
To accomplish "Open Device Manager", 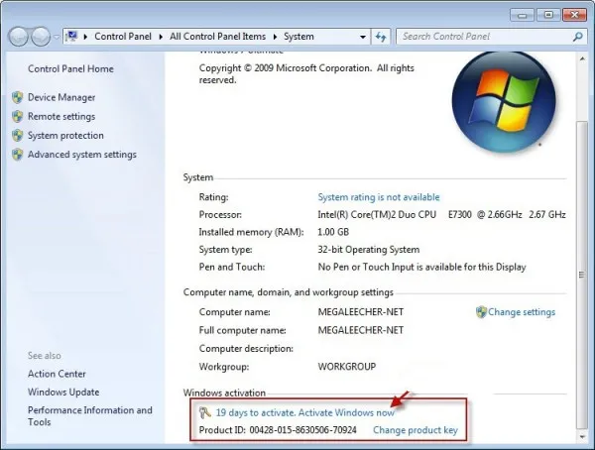I will click(x=61, y=97).
